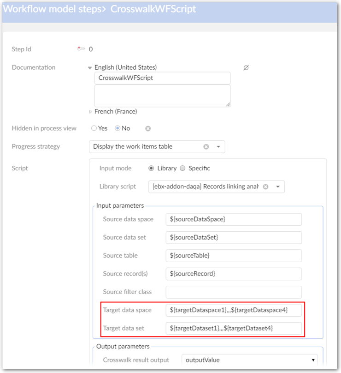Clear the Library script selection

click(x=265, y=187)
